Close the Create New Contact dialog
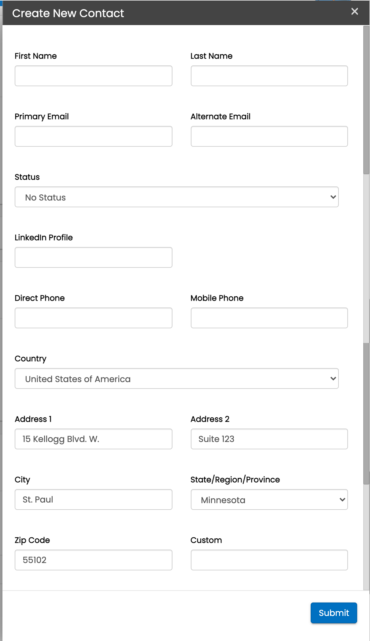This screenshot has height=641, width=370. [x=354, y=12]
